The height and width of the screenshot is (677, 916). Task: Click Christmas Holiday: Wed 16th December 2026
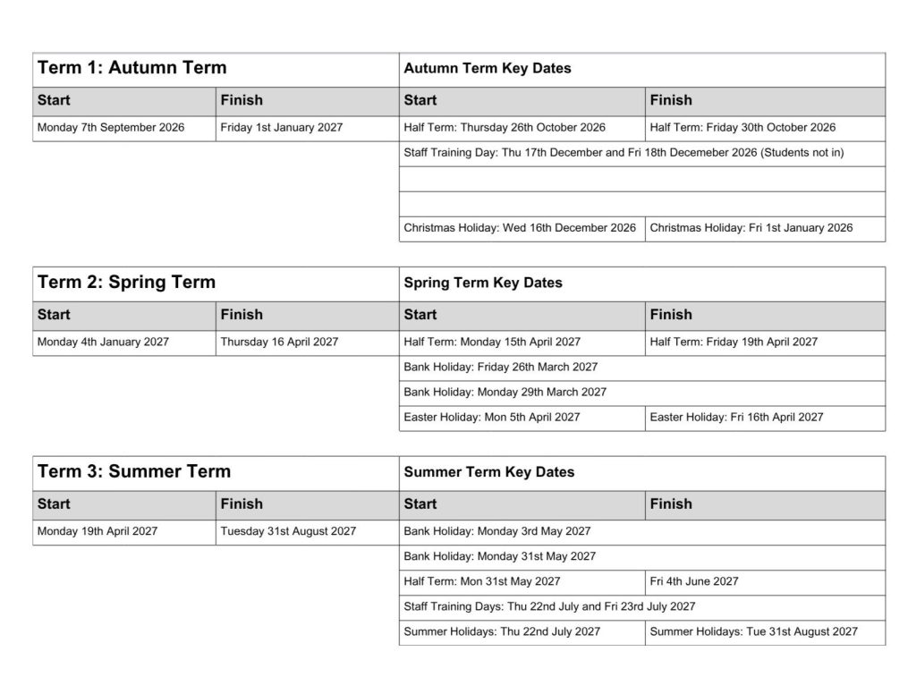pos(520,228)
